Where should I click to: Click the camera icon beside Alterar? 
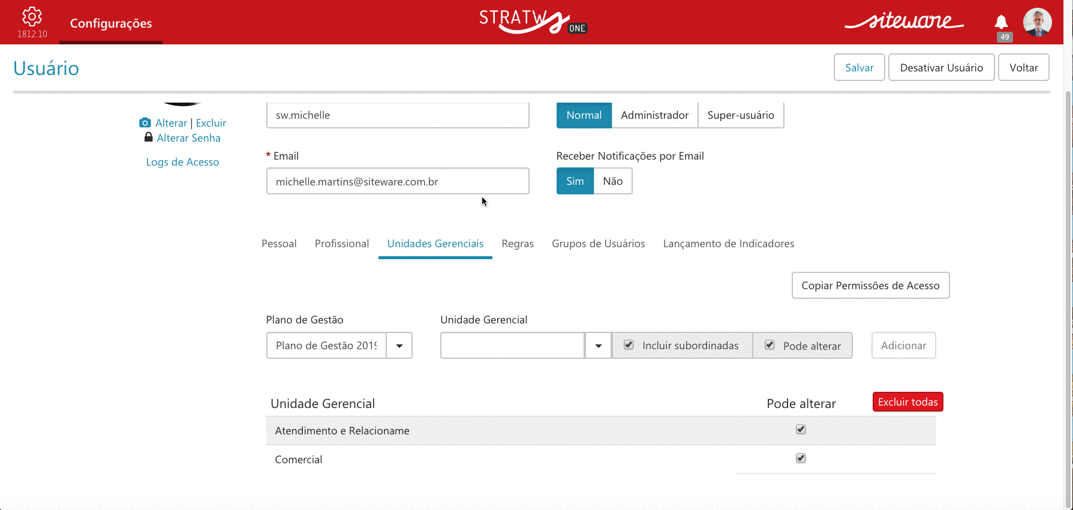click(x=145, y=122)
